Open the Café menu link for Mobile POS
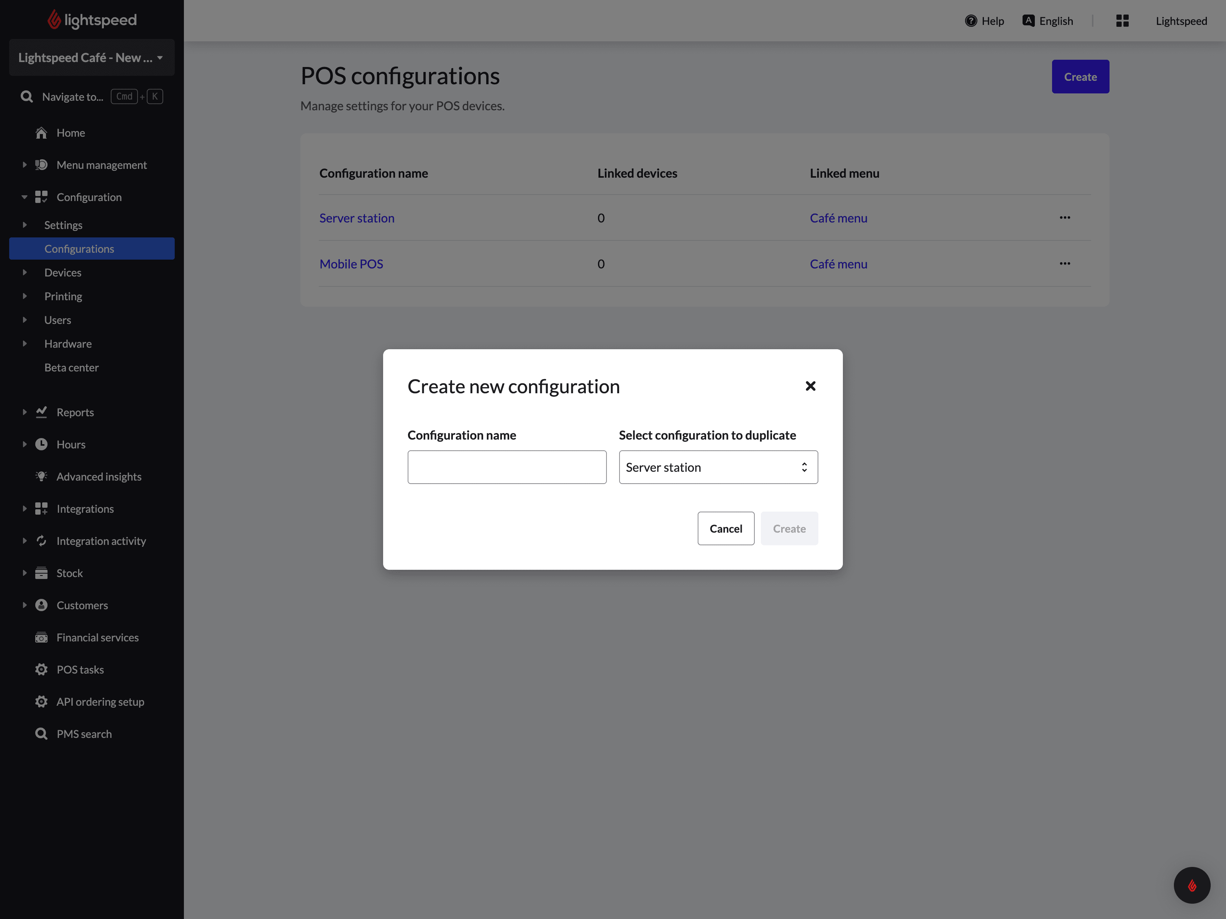The width and height of the screenshot is (1226, 919). (x=838, y=264)
